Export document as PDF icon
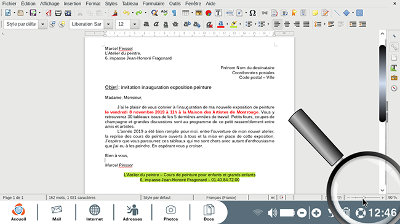 click(49, 13)
